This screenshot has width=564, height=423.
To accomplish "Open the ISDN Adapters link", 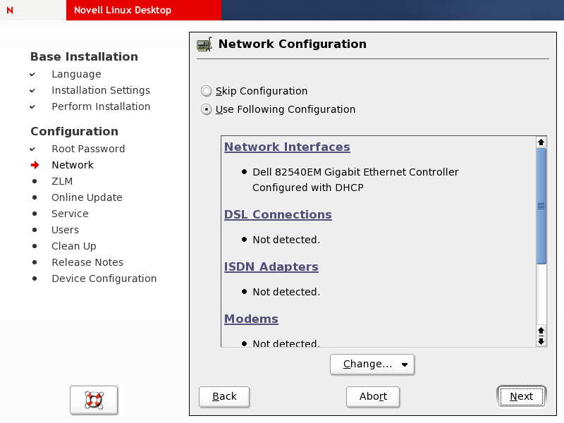I will click(271, 267).
